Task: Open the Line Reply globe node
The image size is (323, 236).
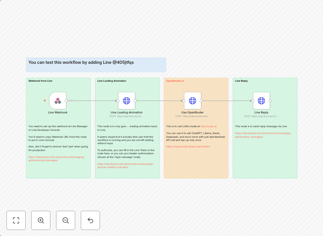Action: click(261, 101)
